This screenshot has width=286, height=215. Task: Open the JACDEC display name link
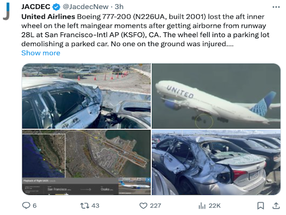coord(36,7)
